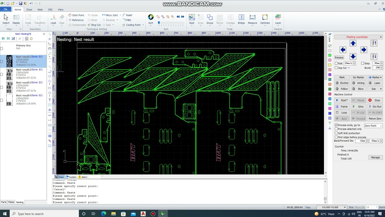Check the box beside Primary Doc
The width and height of the screenshot is (385, 217).
click(x=2, y=48)
